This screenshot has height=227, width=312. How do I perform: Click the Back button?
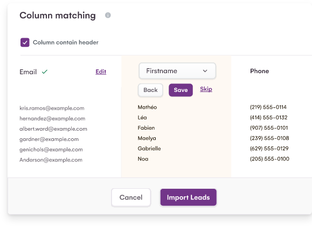pos(150,90)
